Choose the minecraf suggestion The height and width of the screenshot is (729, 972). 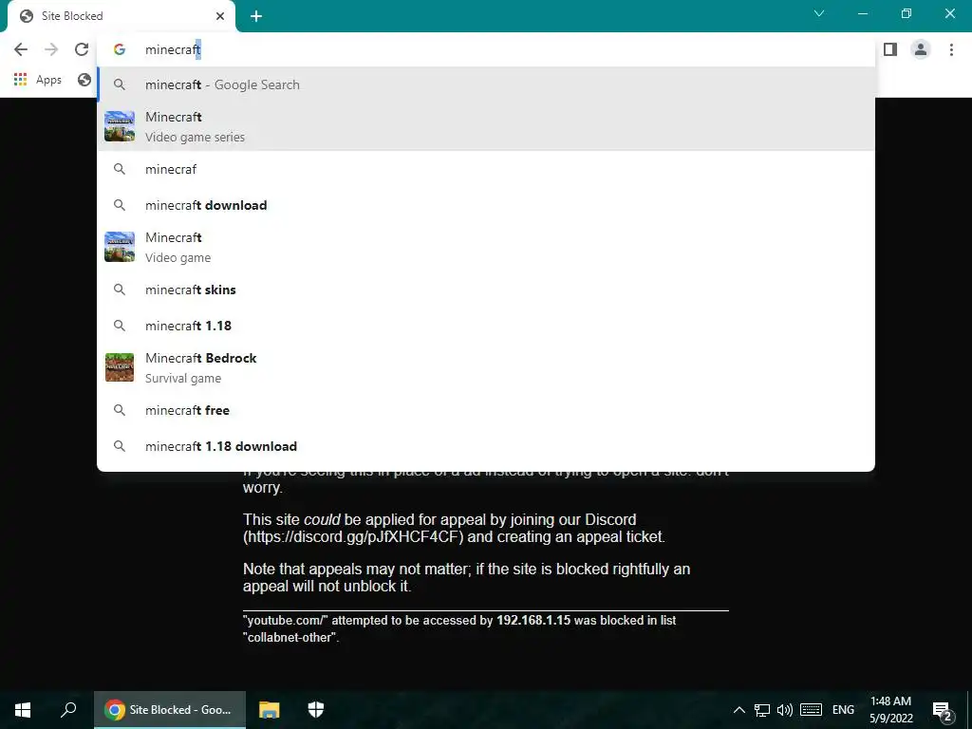(486, 169)
